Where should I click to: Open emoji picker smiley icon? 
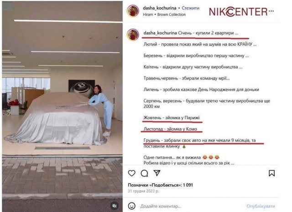click(x=132, y=206)
